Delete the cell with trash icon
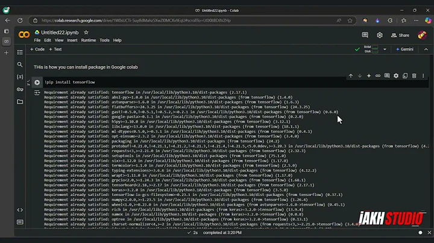This screenshot has height=243, width=434. coord(414,76)
